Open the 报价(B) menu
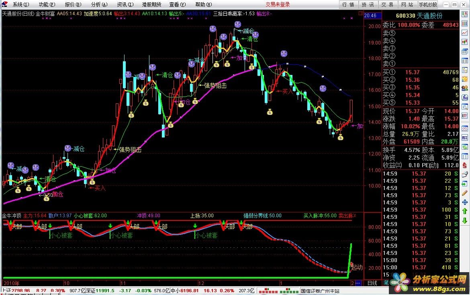 [x=73, y=4]
